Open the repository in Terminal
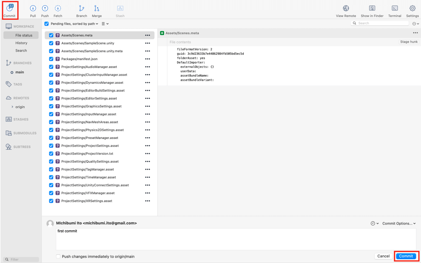This screenshot has height=263, width=421. (x=395, y=10)
